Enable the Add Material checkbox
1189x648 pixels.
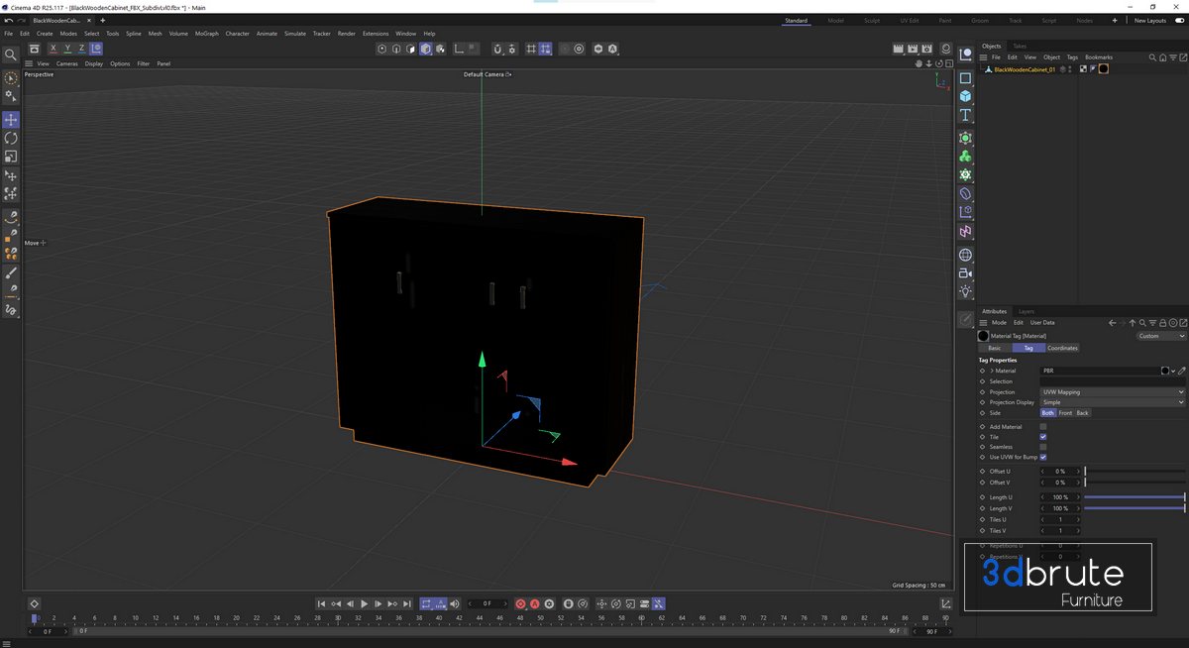click(x=1043, y=427)
